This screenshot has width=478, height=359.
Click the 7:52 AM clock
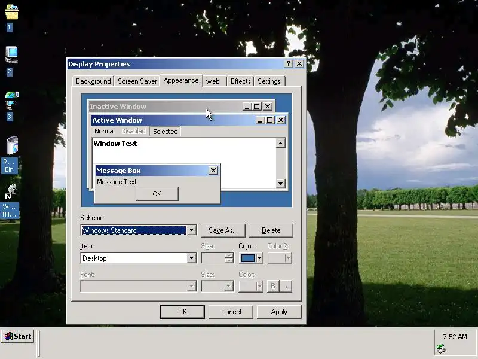tap(455, 337)
